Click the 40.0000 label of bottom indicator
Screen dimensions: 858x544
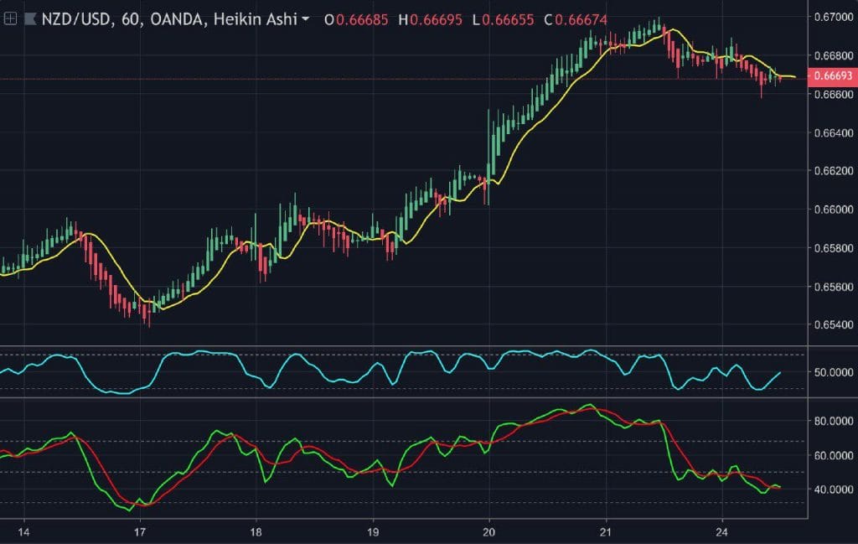click(x=834, y=490)
